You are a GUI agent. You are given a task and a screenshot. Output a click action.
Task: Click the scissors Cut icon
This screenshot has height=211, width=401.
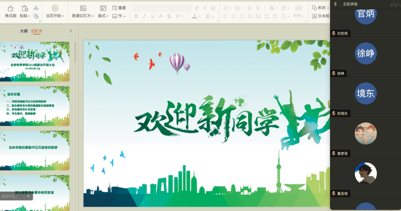click(36, 8)
